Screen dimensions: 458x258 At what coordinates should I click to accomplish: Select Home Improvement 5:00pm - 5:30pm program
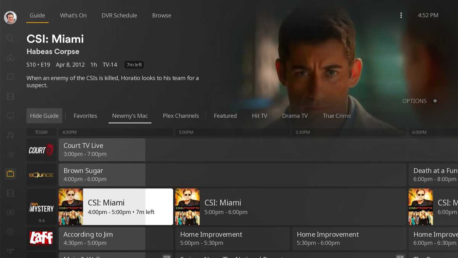coord(232,239)
